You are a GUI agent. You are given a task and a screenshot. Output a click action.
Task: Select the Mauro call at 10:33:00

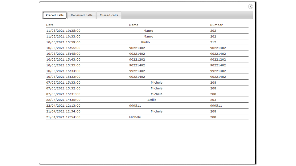147,37
